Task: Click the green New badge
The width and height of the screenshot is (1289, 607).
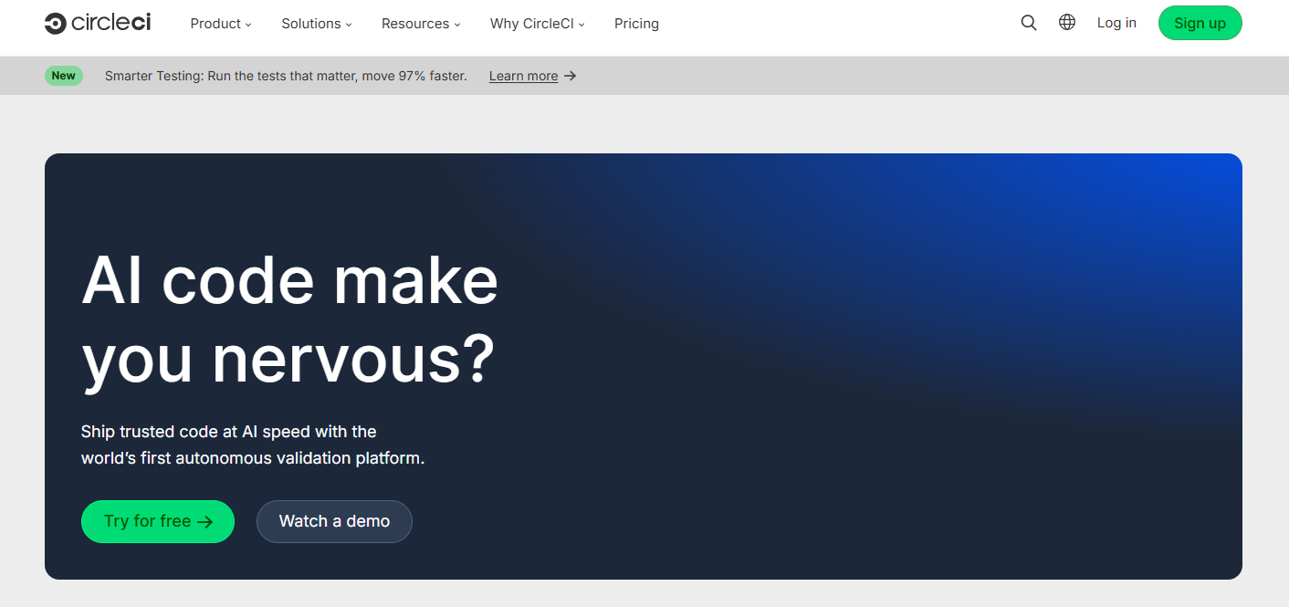Action: 64,76
